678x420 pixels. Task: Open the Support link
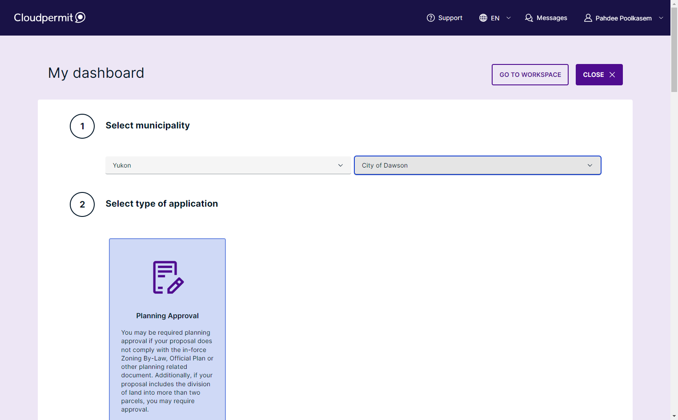445,18
